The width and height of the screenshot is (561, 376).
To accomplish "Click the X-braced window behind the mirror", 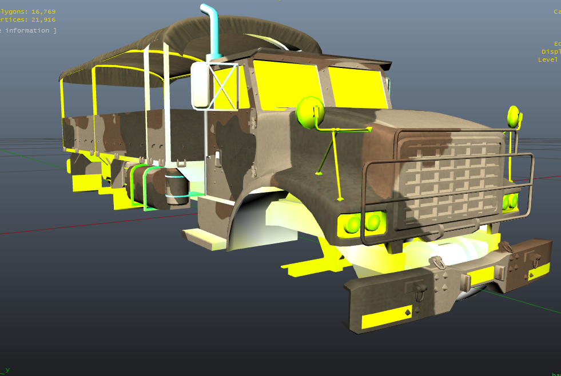I will tap(225, 87).
